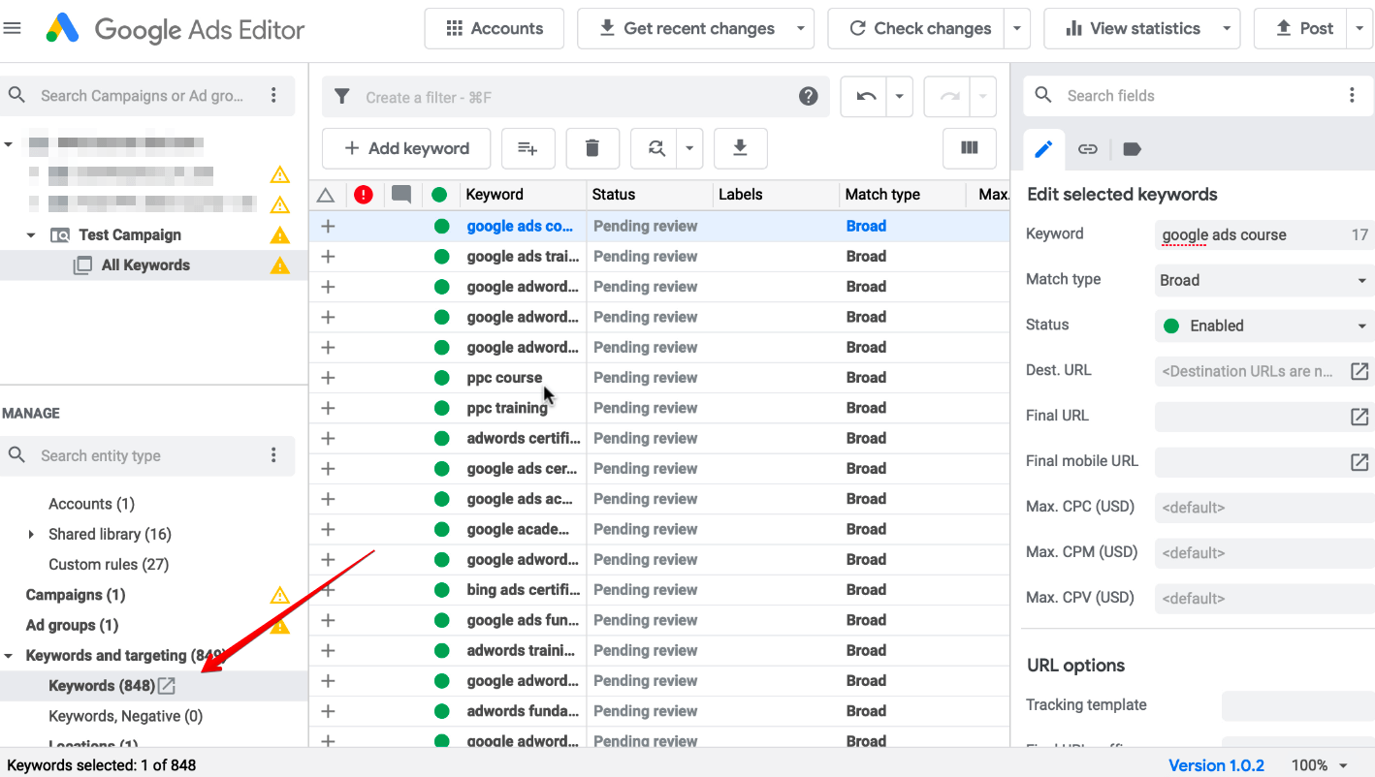The image size is (1375, 777).
Task: Sort by red error column header
Action: tap(364, 195)
